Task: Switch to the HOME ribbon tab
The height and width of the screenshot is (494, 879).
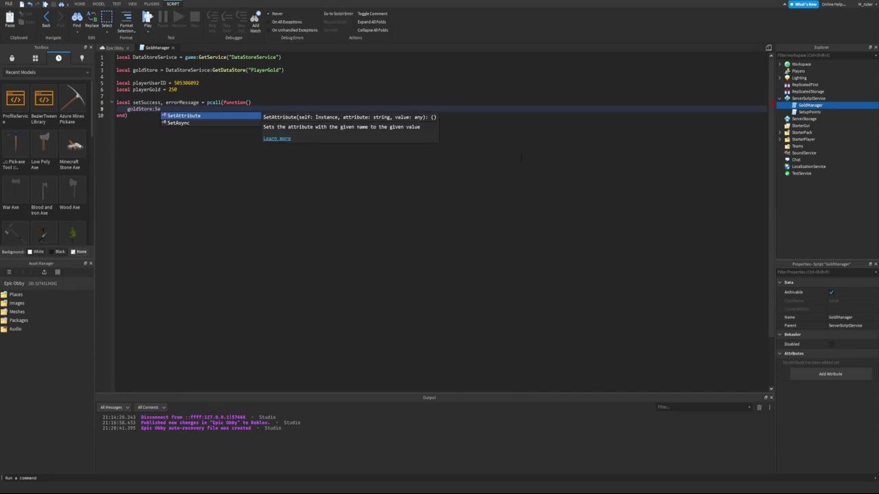Action: [80, 4]
